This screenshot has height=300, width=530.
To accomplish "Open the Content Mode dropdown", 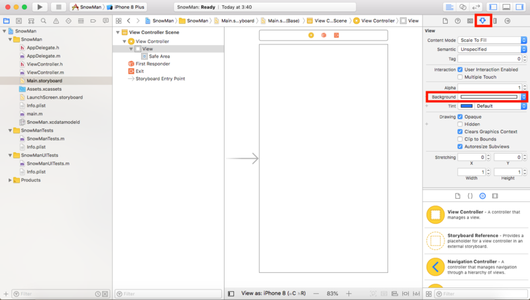I will pyautogui.click(x=492, y=40).
